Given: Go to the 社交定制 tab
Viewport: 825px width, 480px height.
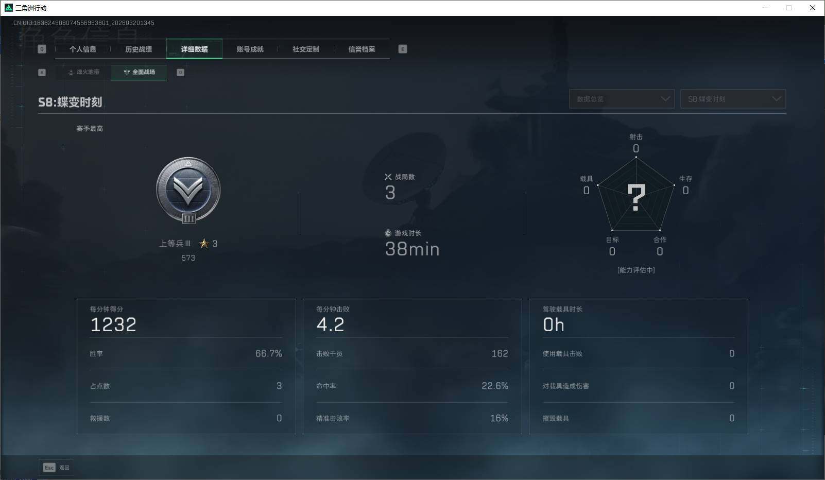Looking at the screenshot, I should pos(306,49).
